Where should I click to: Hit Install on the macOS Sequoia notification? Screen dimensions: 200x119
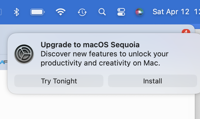(x=153, y=81)
